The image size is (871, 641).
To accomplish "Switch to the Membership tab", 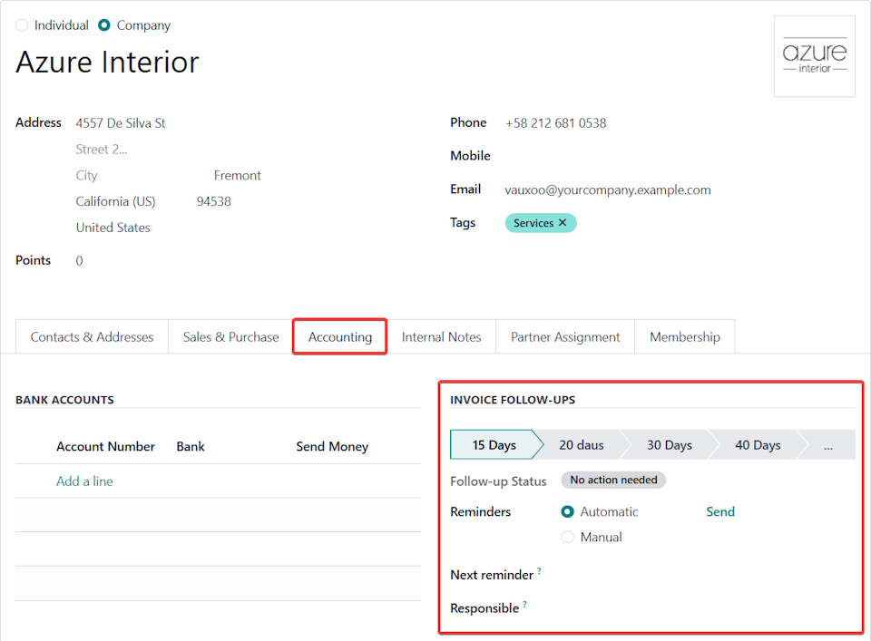I will coord(684,337).
